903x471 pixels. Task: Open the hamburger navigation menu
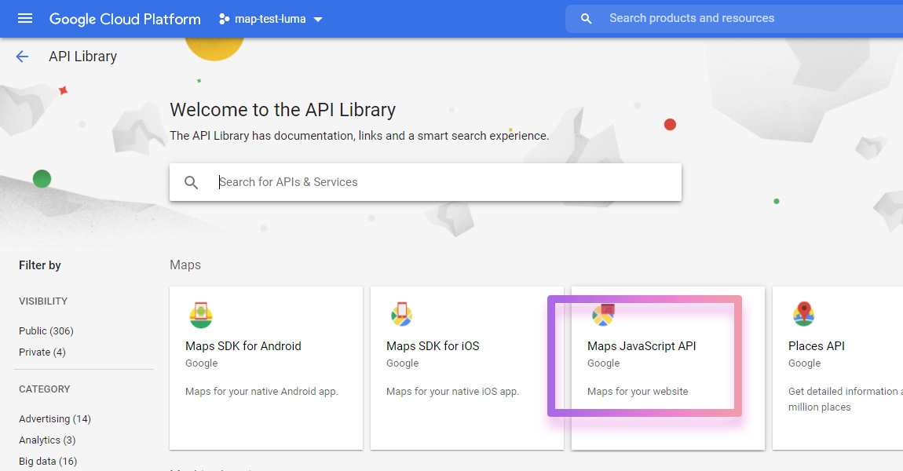pyautogui.click(x=25, y=18)
